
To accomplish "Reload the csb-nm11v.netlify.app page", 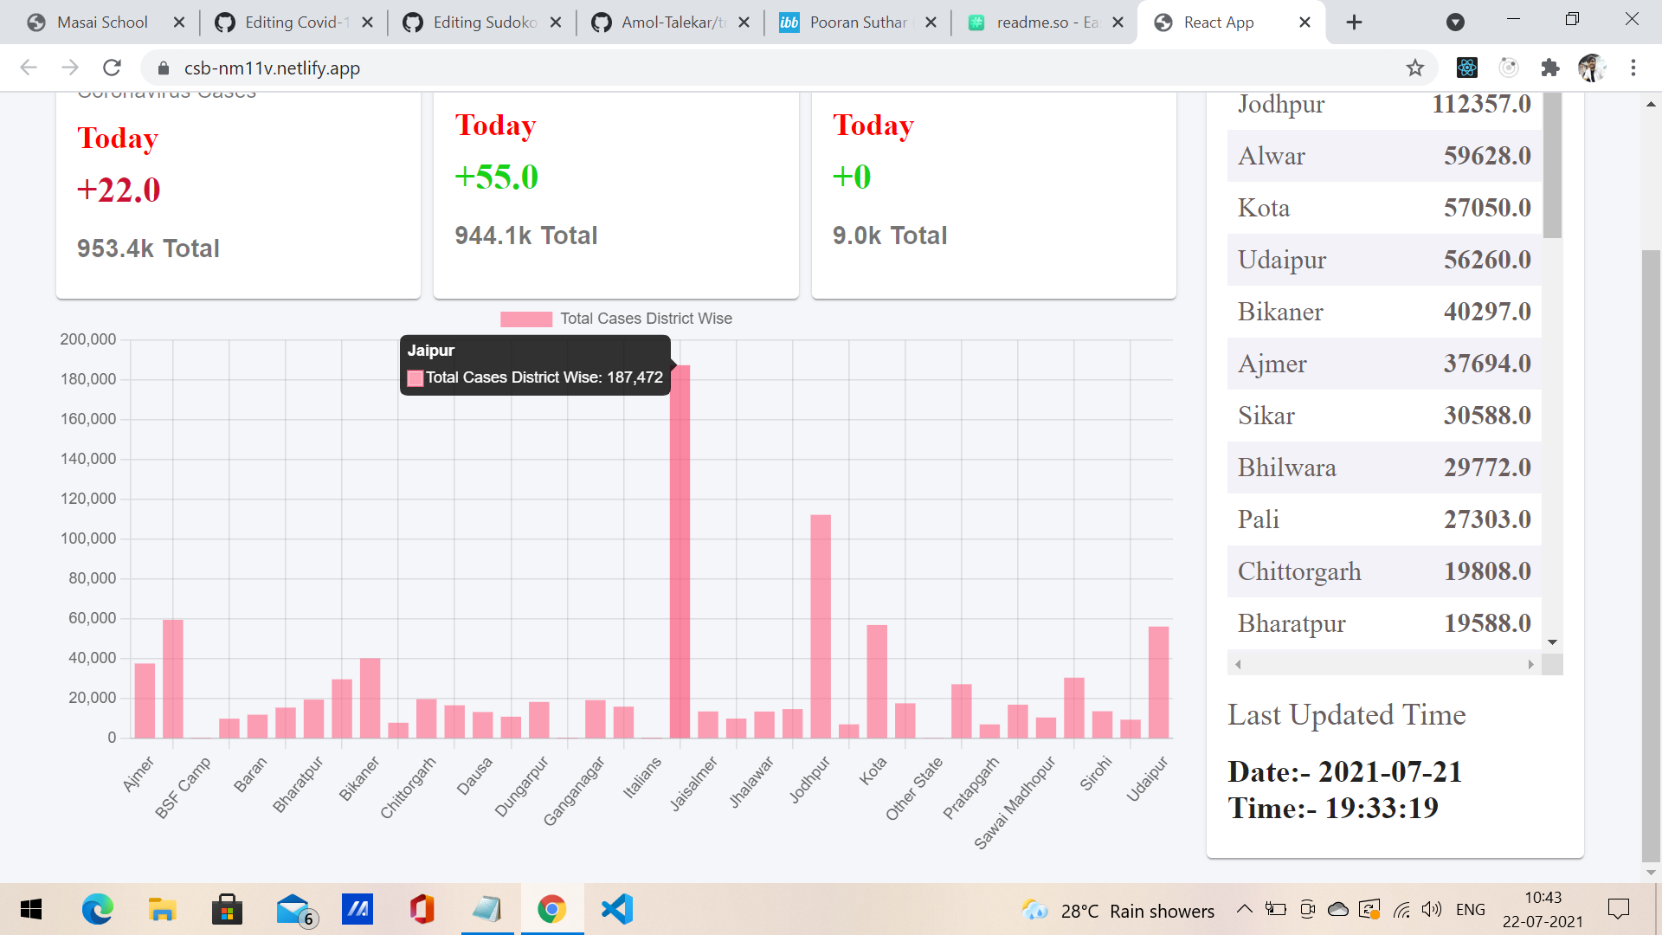I will click(x=112, y=68).
